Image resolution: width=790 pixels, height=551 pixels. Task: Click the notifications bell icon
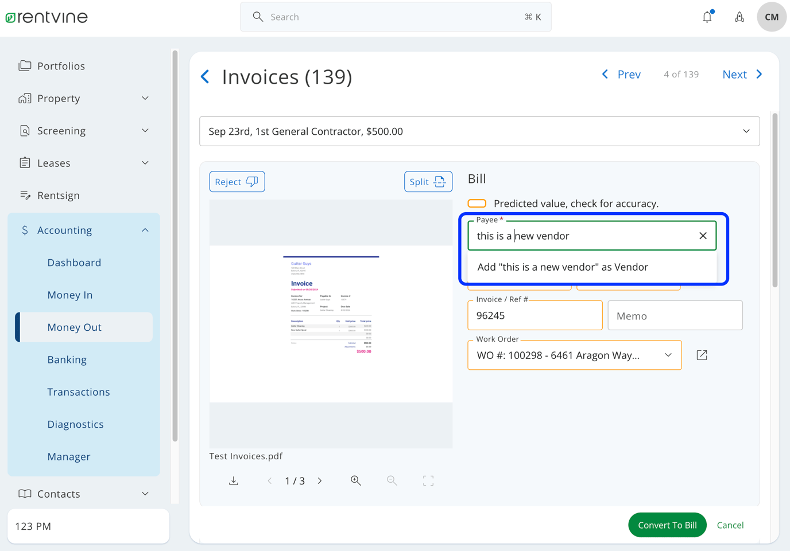tap(707, 17)
